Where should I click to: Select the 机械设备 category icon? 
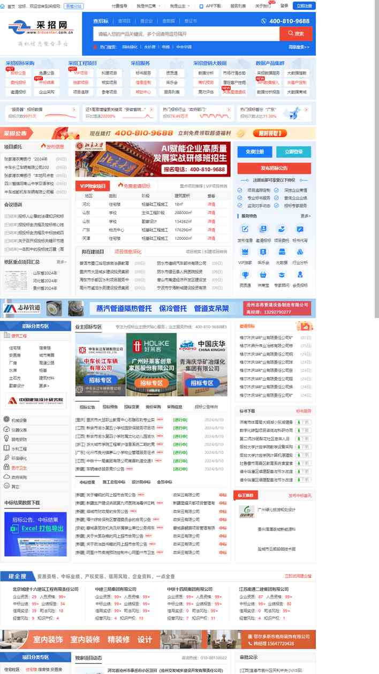pos(6,420)
